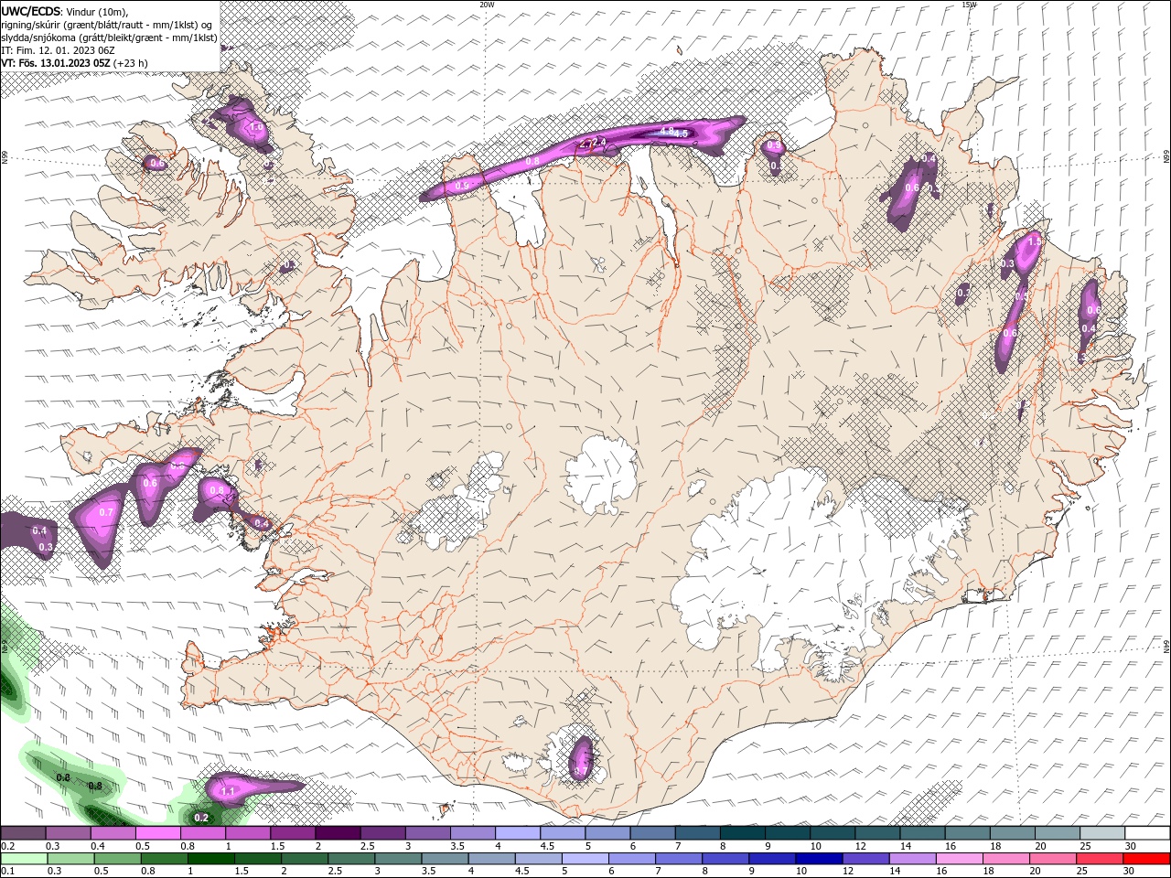Click the green '0.2' rain value in the southwest
The height and width of the screenshot is (878, 1171).
[201, 818]
